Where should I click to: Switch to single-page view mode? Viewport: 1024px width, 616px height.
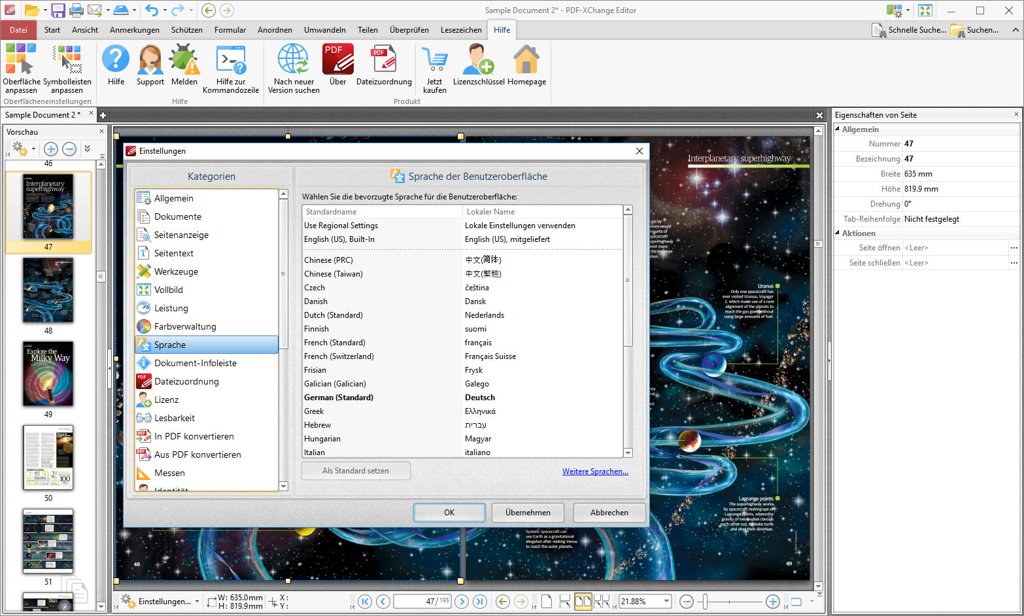tap(546, 601)
